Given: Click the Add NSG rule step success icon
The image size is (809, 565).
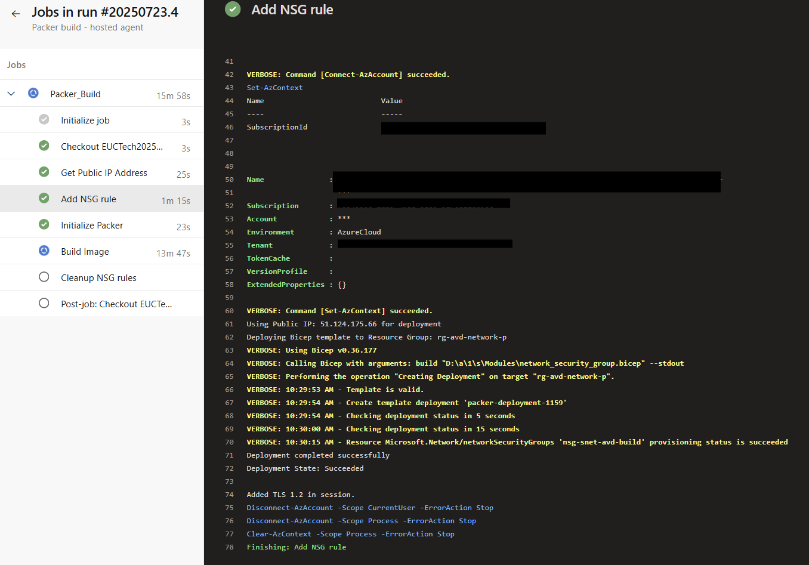Looking at the screenshot, I should click(x=44, y=198).
